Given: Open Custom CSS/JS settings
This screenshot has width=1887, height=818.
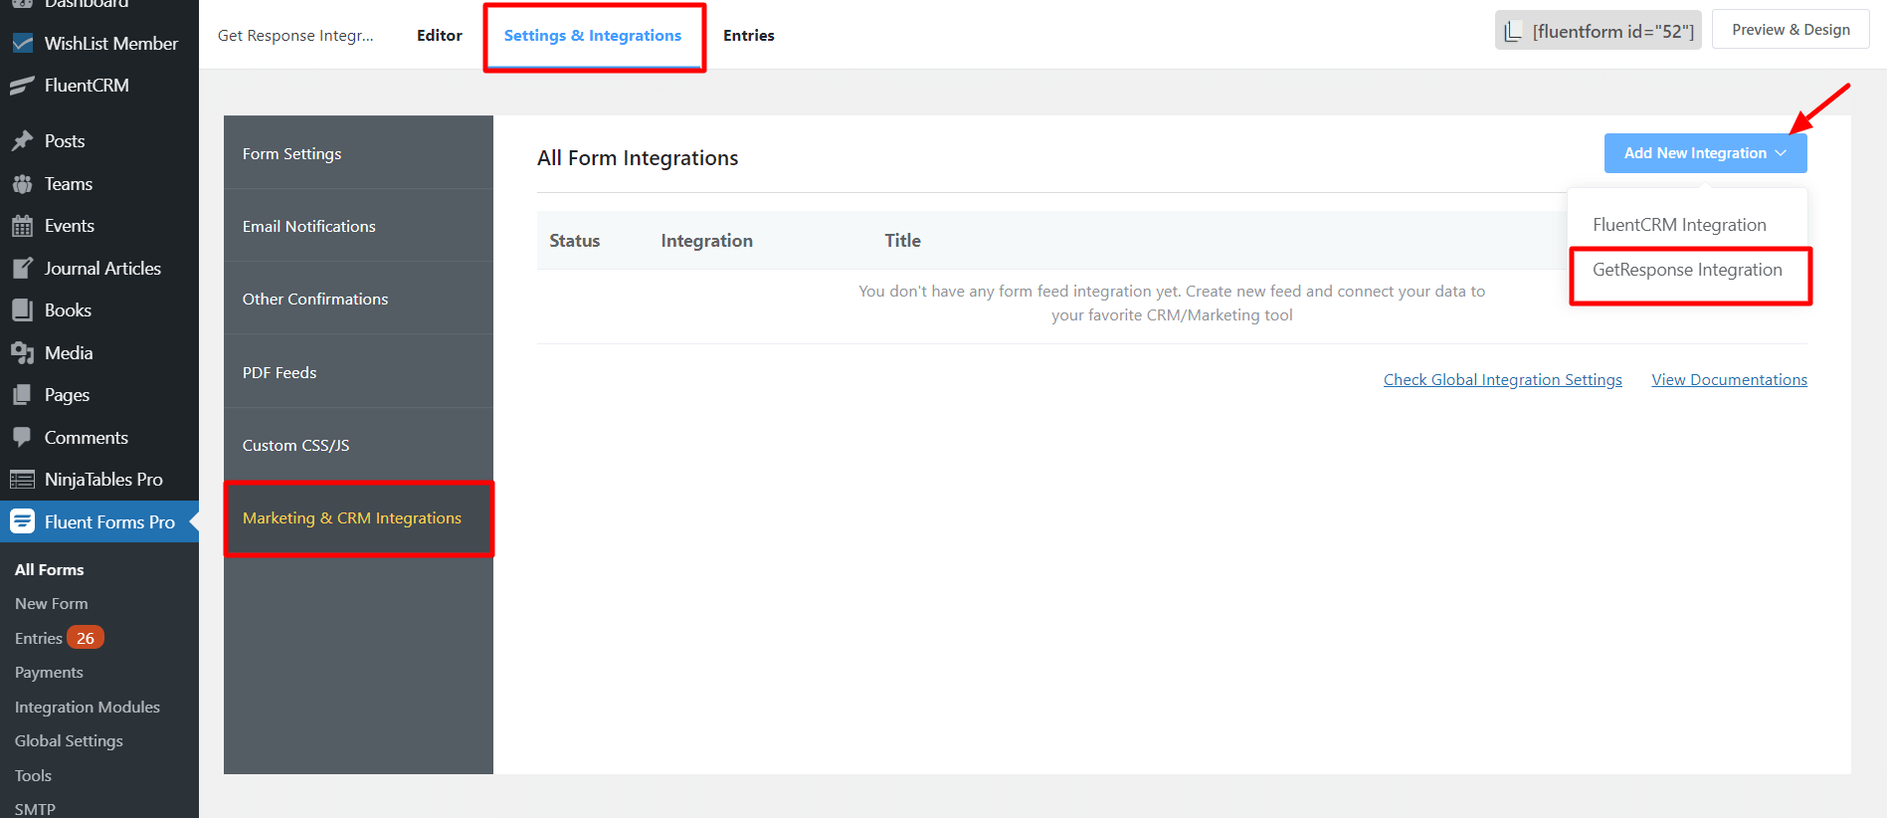Looking at the screenshot, I should (358, 445).
